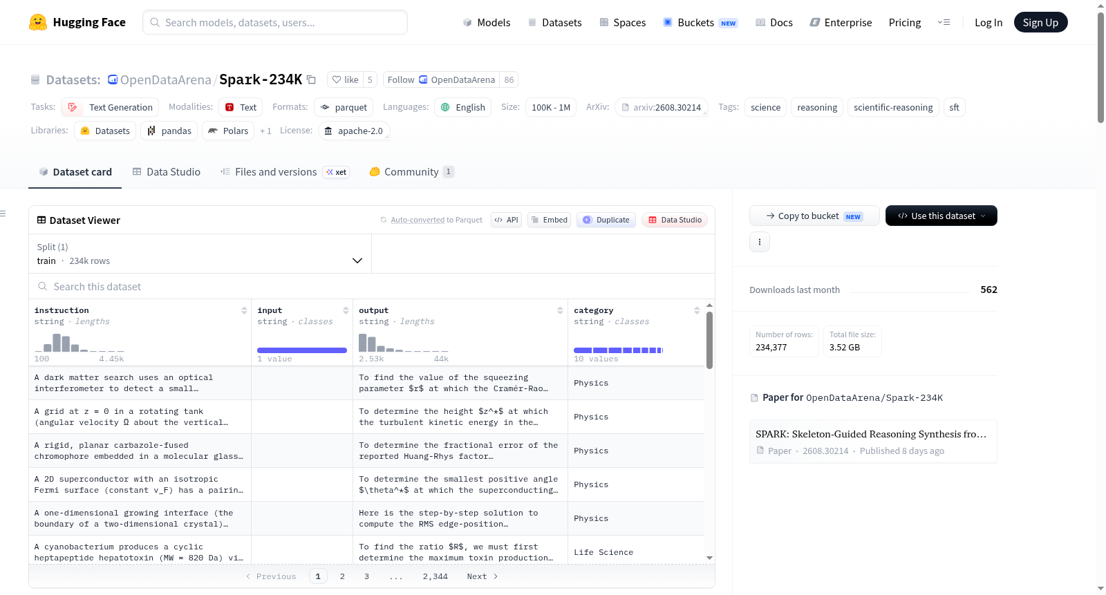Screen dimensions: 1106x595
Task: Open Spaces in the top navigation
Action: (x=623, y=22)
